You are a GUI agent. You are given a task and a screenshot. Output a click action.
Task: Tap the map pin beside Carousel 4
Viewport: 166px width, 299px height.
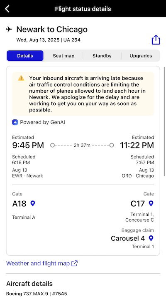[x=151, y=238]
